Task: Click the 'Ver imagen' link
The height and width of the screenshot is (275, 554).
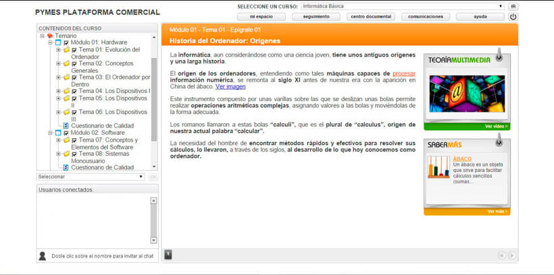Action: [x=230, y=86]
